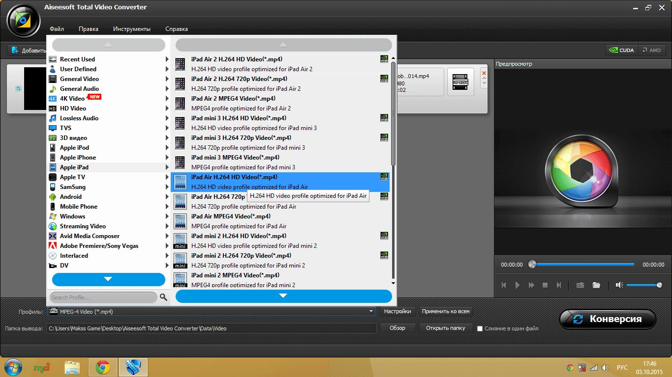Take a snapshot with the camera icon
Image resolution: width=672 pixels, height=377 pixels.
580,285
